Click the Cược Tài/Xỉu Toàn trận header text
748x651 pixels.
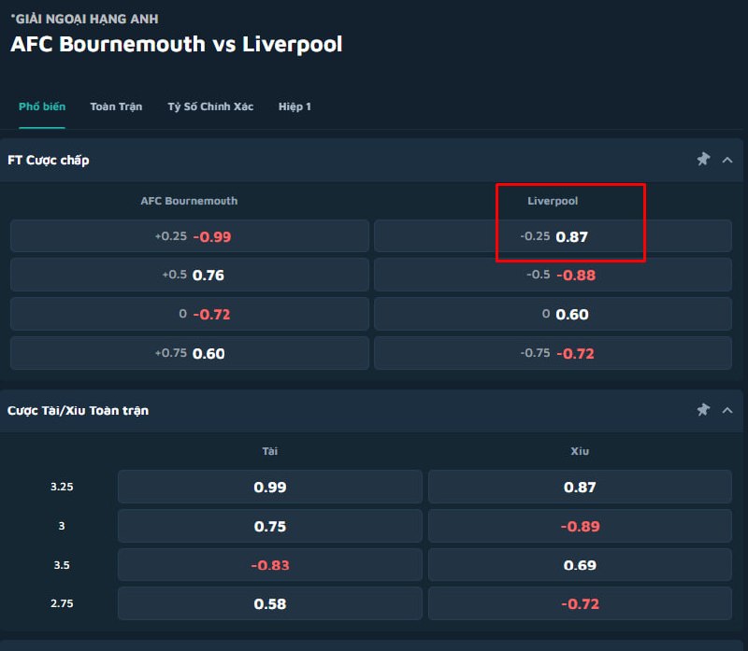(x=79, y=410)
